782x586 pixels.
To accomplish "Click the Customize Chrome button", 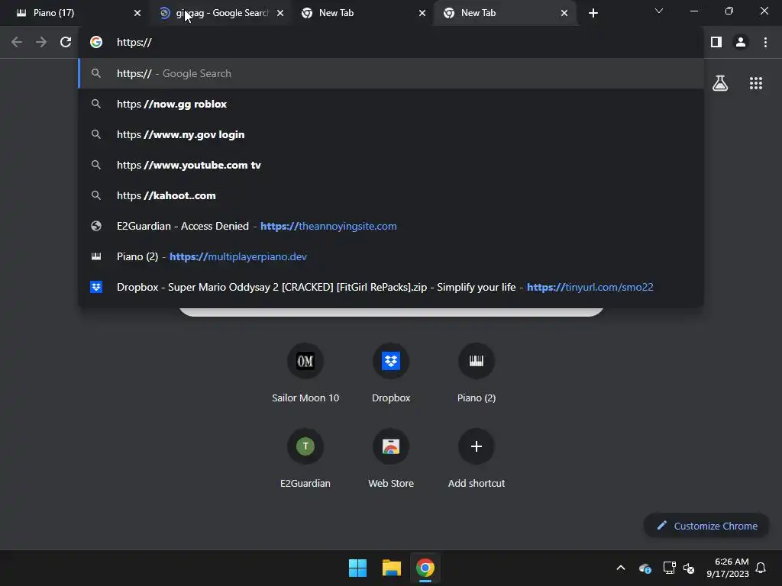I will point(706,526).
